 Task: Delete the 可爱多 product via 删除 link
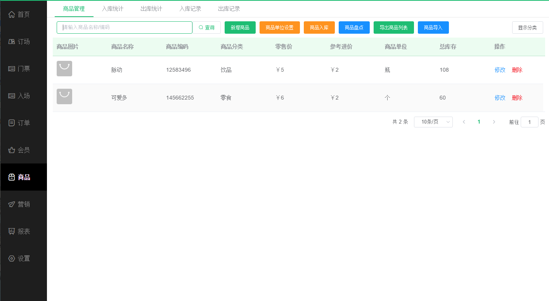pos(517,98)
